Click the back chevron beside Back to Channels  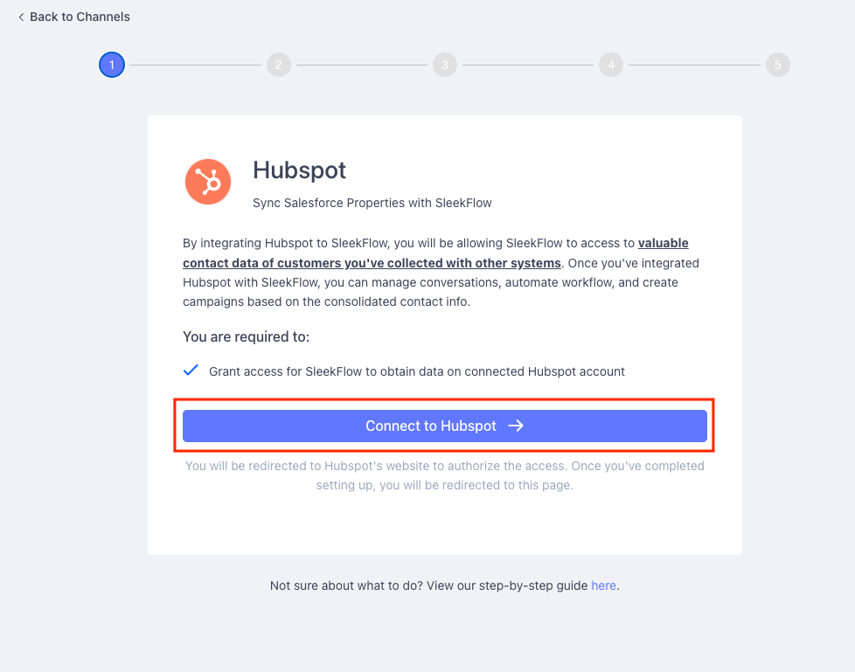21,17
